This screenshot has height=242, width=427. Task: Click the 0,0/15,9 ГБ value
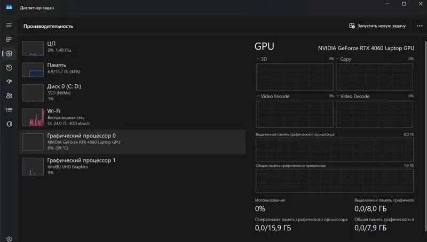click(x=273, y=228)
